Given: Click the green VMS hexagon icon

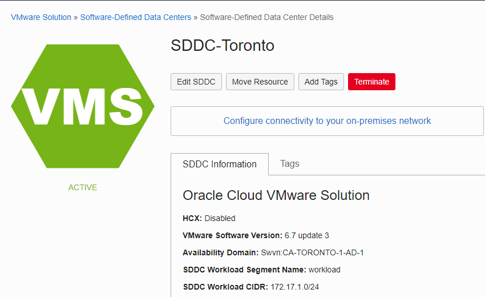Looking at the screenshot, I should [x=83, y=106].
